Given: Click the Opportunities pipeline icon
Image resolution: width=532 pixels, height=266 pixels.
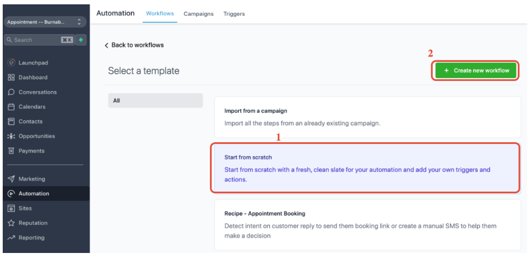Looking at the screenshot, I should [x=11, y=136].
